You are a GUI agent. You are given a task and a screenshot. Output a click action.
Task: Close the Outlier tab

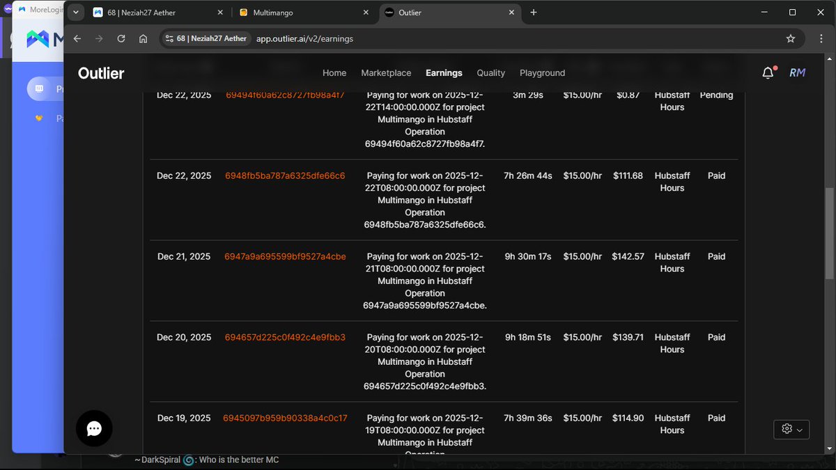pyautogui.click(x=512, y=13)
